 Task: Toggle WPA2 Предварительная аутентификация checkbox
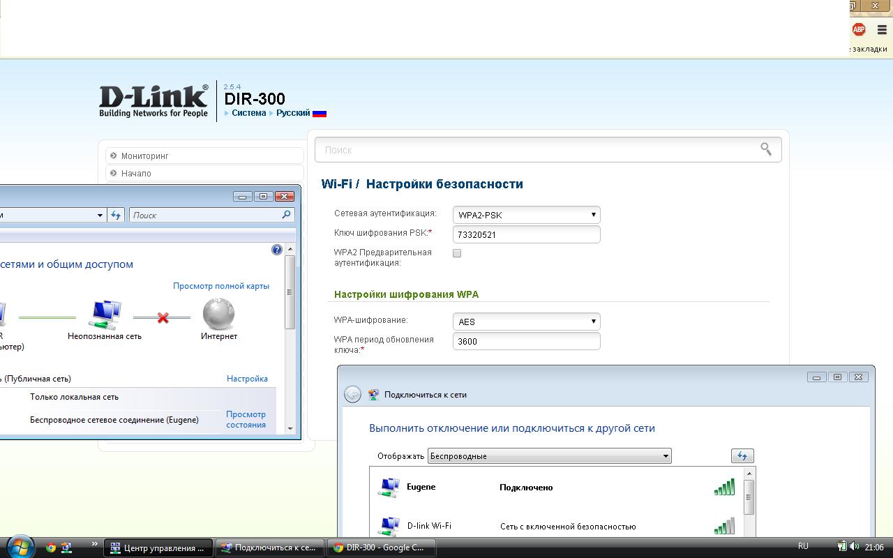click(x=457, y=253)
